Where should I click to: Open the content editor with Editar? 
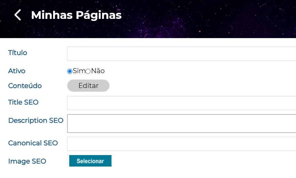point(88,86)
